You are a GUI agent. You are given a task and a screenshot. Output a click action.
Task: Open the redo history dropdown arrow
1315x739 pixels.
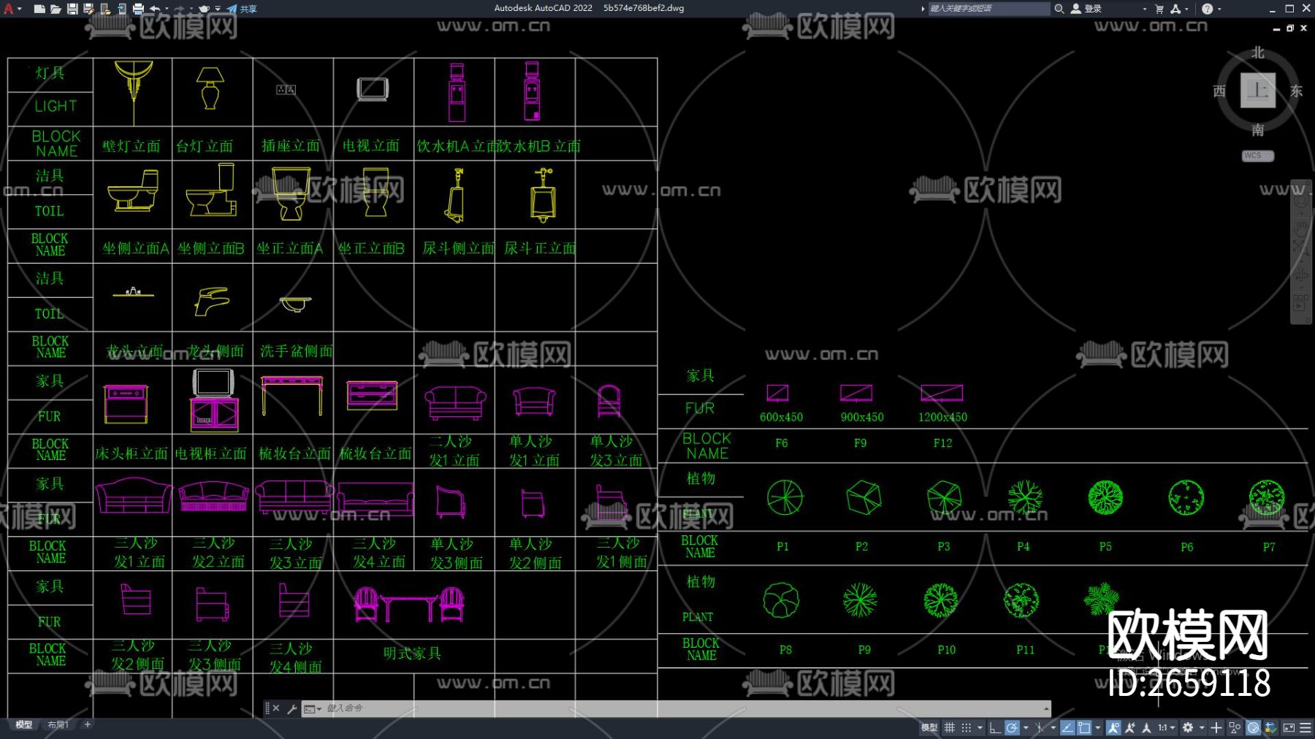(191, 9)
